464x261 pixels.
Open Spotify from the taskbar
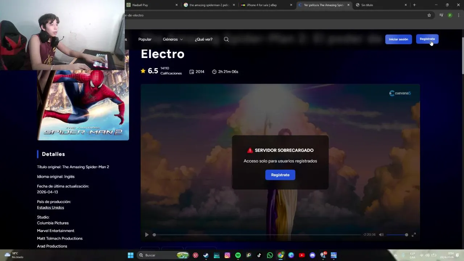238,255
